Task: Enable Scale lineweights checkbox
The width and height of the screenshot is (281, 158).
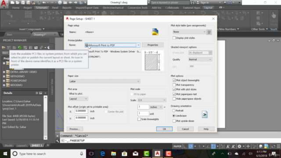Action: [139, 119]
